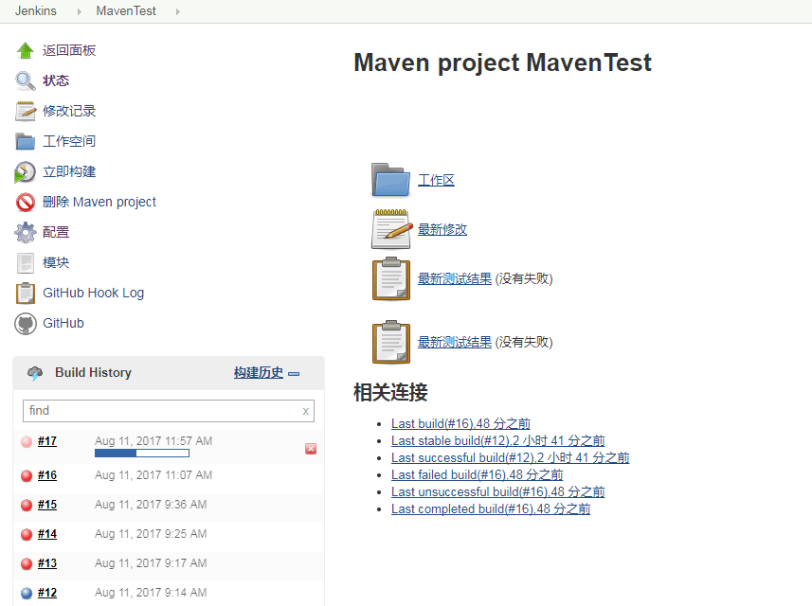812x606 pixels.
Task: Open 状态 in the sidebar
Action: pos(56,80)
